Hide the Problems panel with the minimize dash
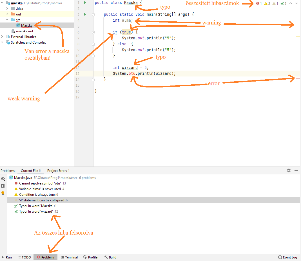Viewport: 301px width, 261px height. point(296,170)
